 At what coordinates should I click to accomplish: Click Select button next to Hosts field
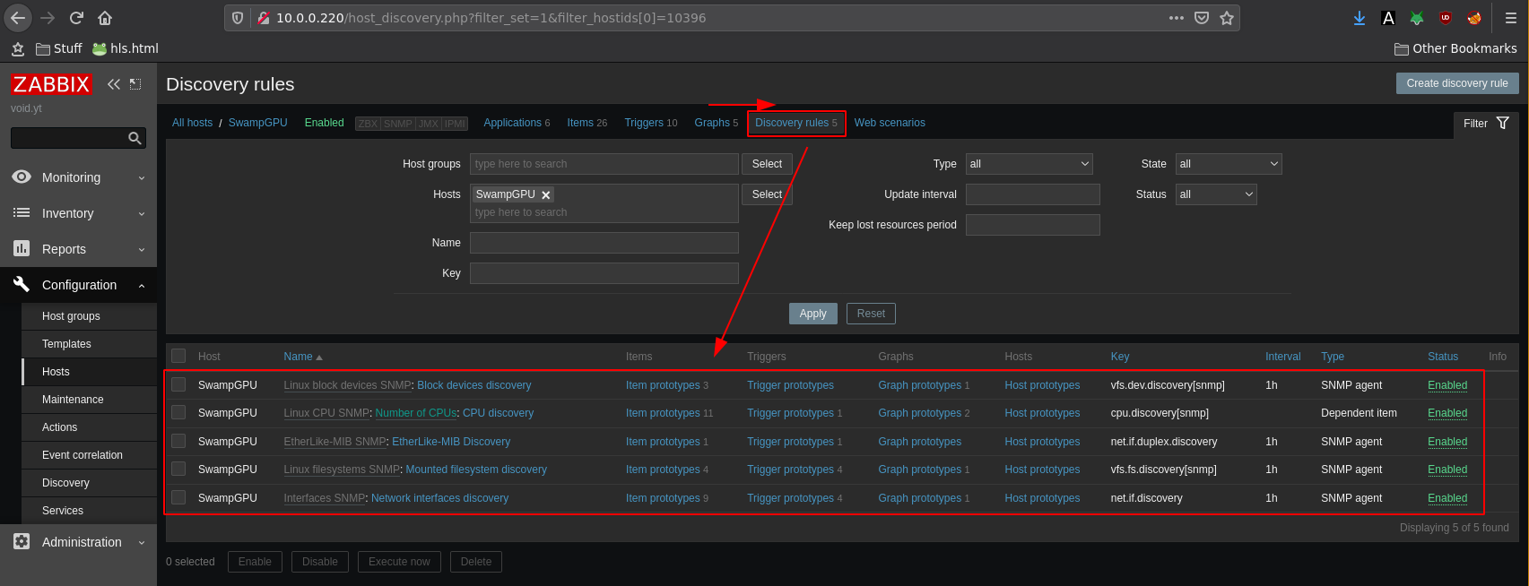pyautogui.click(x=767, y=194)
